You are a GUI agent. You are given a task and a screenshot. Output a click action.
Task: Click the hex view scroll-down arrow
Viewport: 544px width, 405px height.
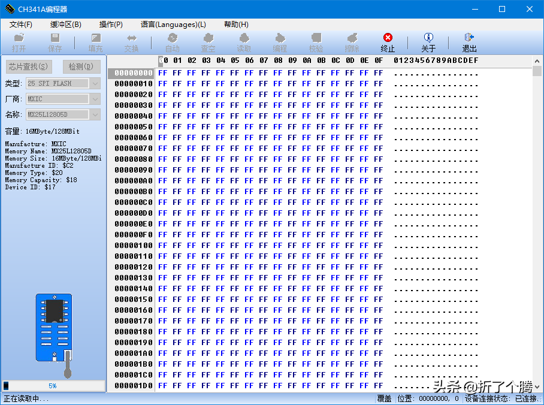pyautogui.click(x=537, y=386)
